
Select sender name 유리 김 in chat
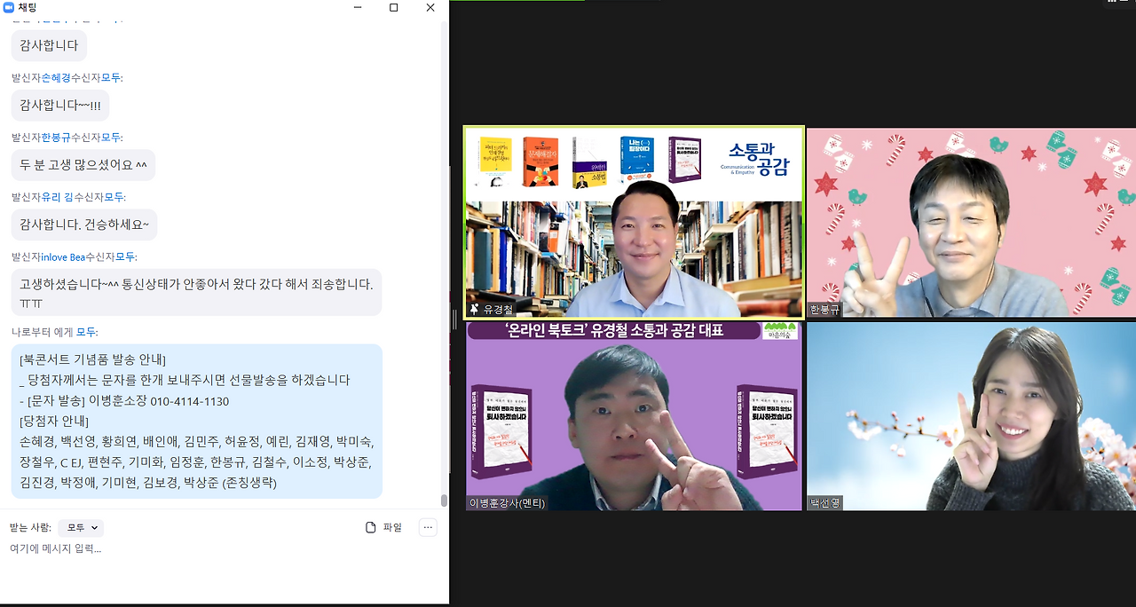pos(58,196)
